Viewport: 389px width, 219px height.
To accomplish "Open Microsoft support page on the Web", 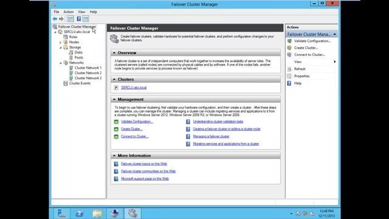I will pyautogui.click(x=145, y=179).
